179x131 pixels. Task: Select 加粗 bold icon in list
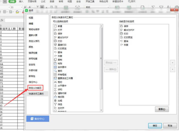point(55,101)
